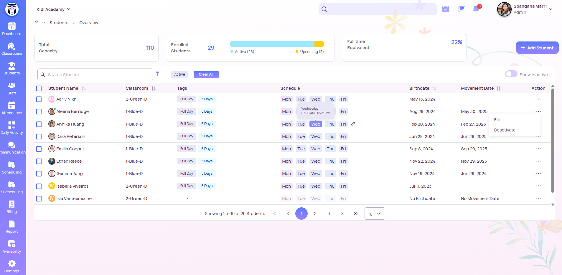This screenshot has height=275, width=562.
Task: Open the rows-per-page dropdown showing 10
Action: pyautogui.click(x=375, y=214)
